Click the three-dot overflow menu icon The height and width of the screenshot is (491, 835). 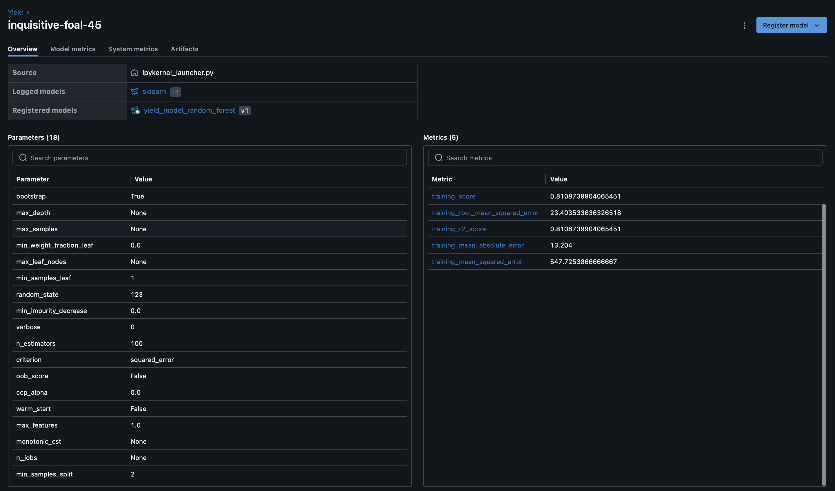[x=744, y=26]
